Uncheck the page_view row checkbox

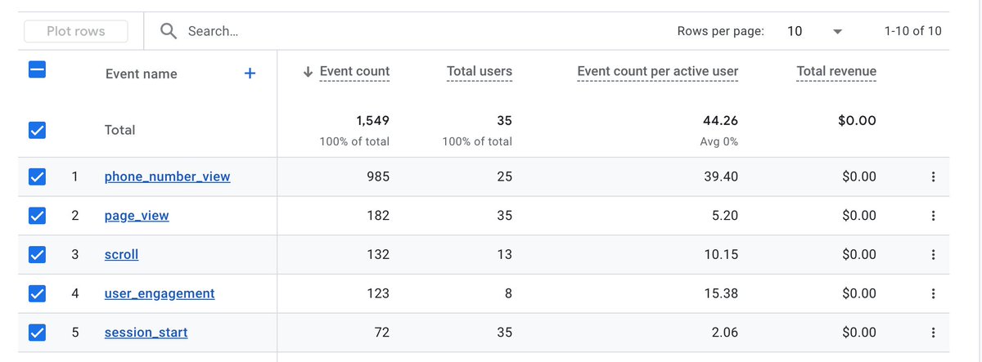[37, 216]
